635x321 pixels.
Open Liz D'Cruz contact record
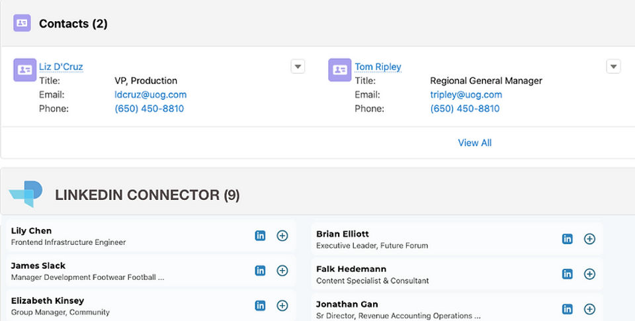[x=61, y=67]
